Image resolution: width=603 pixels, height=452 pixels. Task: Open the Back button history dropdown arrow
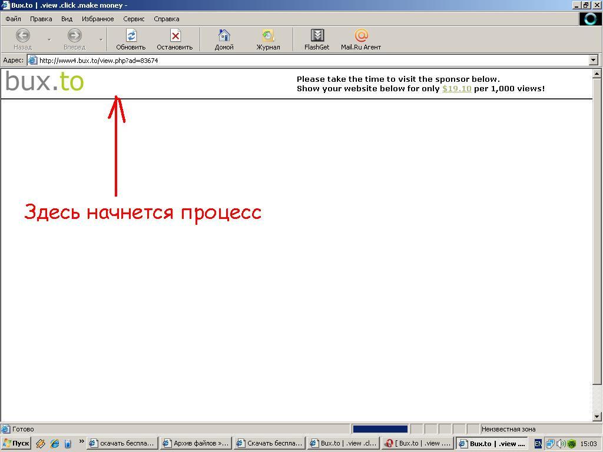[49, 39]
